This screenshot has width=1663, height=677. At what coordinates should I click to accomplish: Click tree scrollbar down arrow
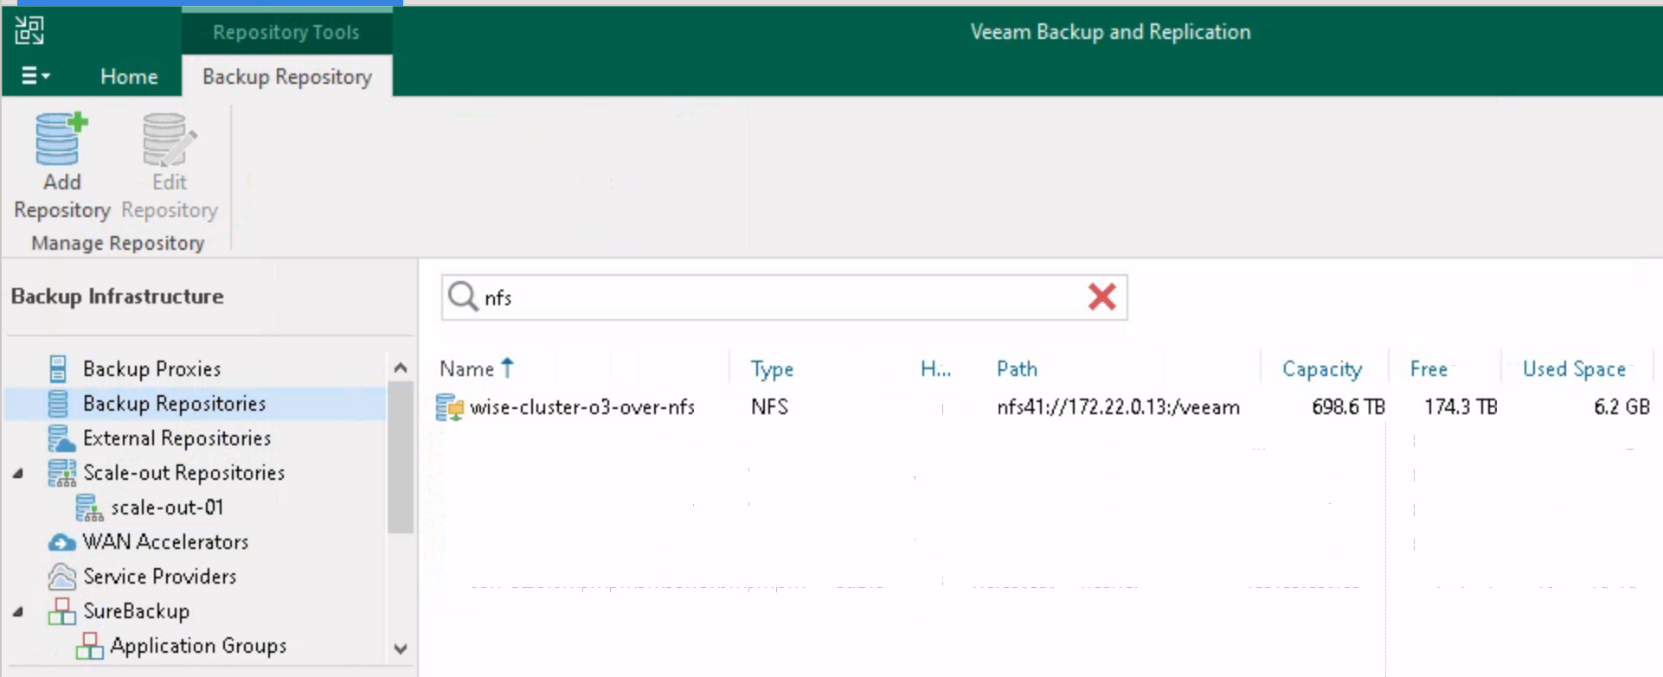400,648
